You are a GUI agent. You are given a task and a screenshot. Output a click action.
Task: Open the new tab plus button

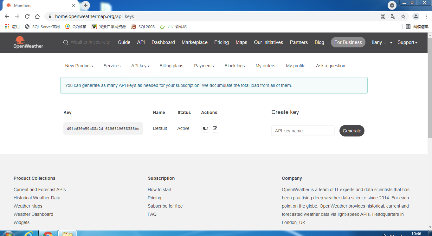click(86, 5)
